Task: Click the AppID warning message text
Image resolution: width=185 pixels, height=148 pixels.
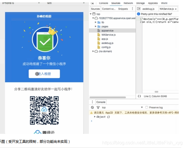Action: (x=136, y=113)
